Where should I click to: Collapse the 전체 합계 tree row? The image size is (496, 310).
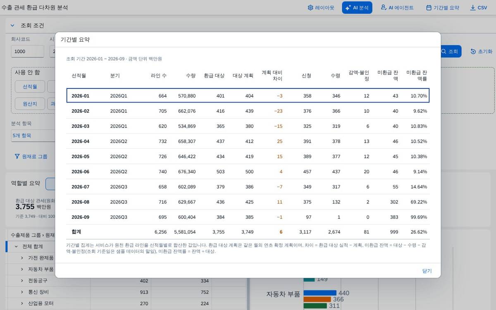(x=16, y=246)
